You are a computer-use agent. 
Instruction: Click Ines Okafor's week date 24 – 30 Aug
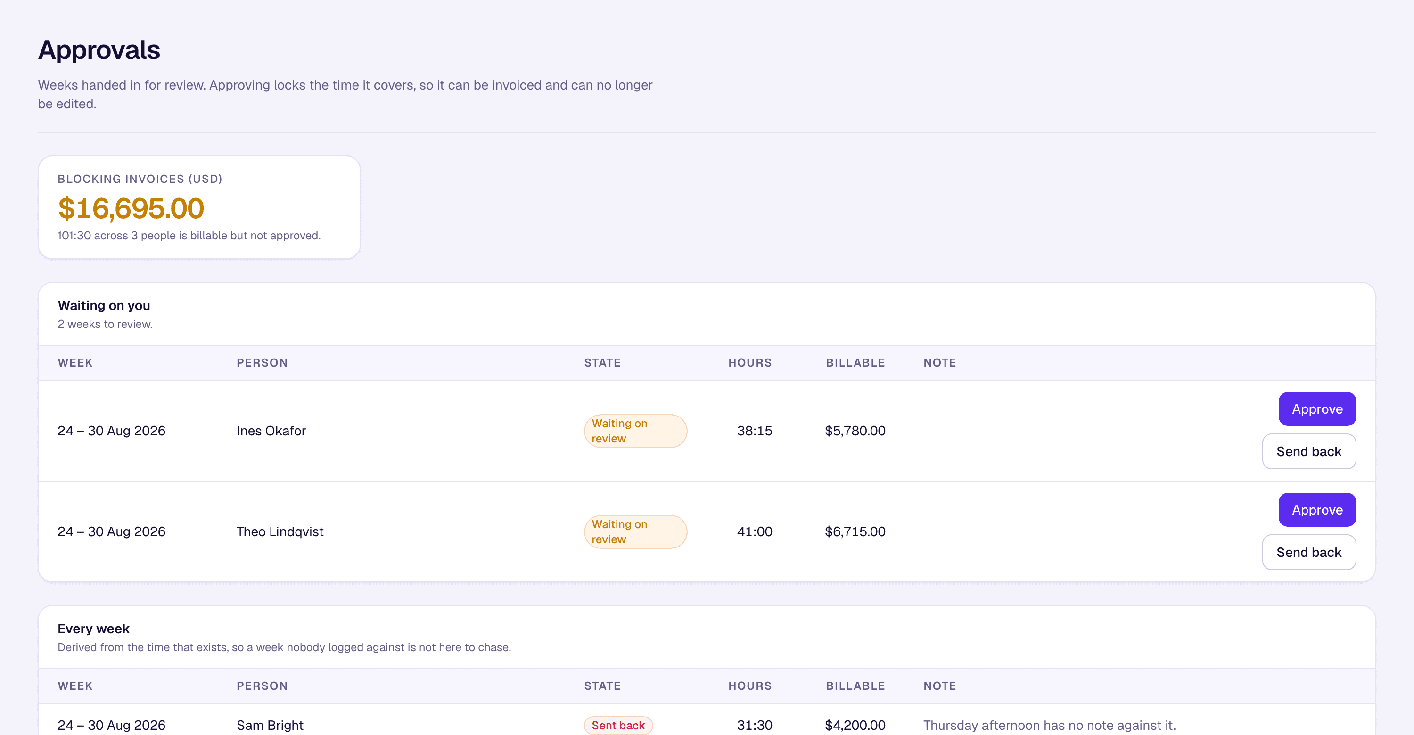pyautogui.click(x=111, y=431)
